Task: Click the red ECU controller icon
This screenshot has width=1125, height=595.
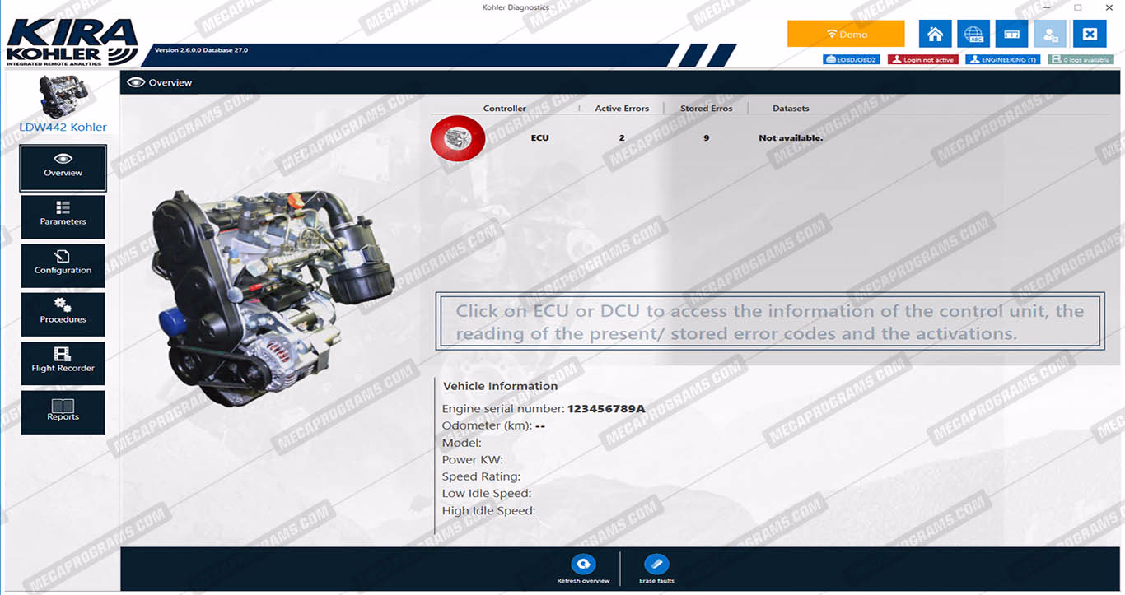Action: pyautogui.click(x=457, y=138)
